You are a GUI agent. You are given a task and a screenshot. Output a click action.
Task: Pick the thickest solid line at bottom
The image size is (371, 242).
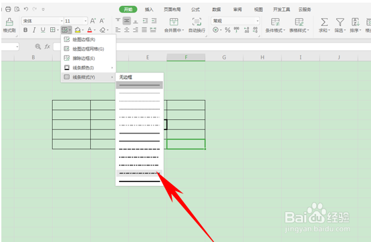pos(139,181)
